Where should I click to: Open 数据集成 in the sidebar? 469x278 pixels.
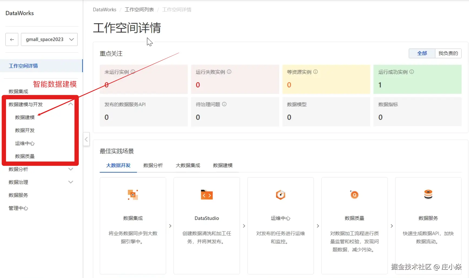[x=18, y=91]
